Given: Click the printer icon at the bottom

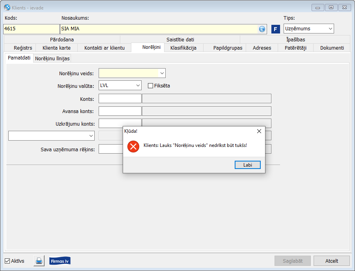Looking at the screenshot, I should (x=39, y=261).
